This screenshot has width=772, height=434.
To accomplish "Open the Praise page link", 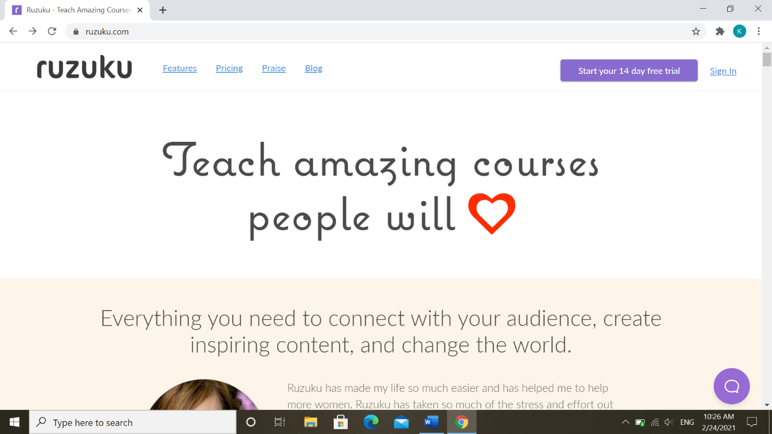I will click(x=274, y=68).
